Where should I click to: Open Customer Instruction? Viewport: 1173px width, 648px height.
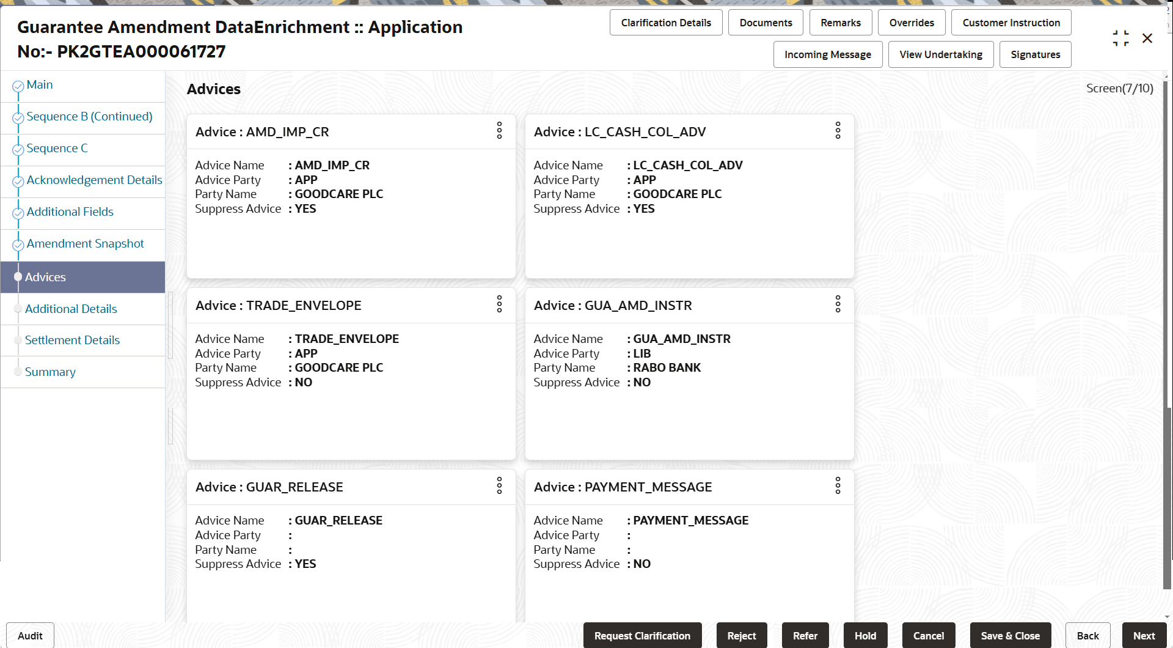click(x=1011, y=23)
